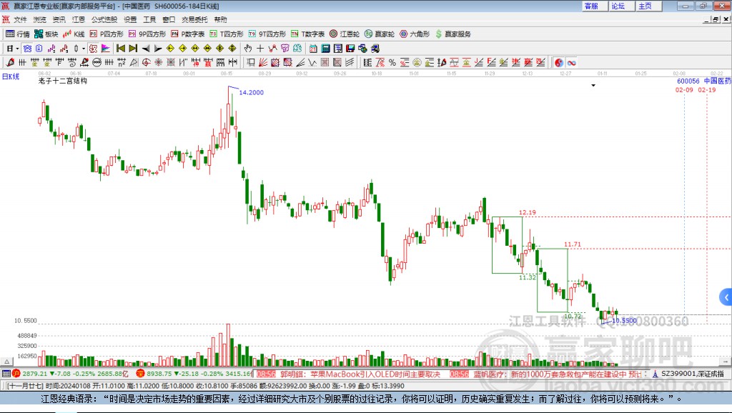This screenshot has height=413, width=732.
Task: Toggle the pink flag icon
Action: tap(106, 49)
